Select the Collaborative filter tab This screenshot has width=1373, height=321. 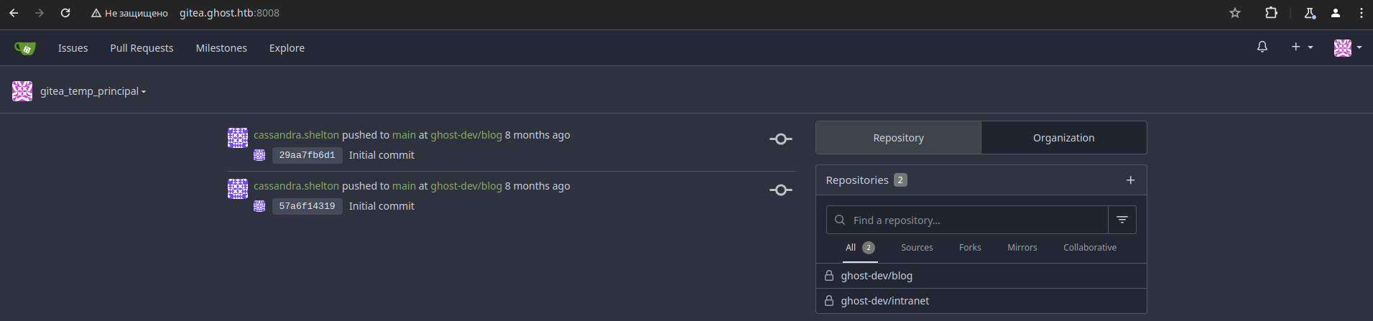tap(1090, 248)
